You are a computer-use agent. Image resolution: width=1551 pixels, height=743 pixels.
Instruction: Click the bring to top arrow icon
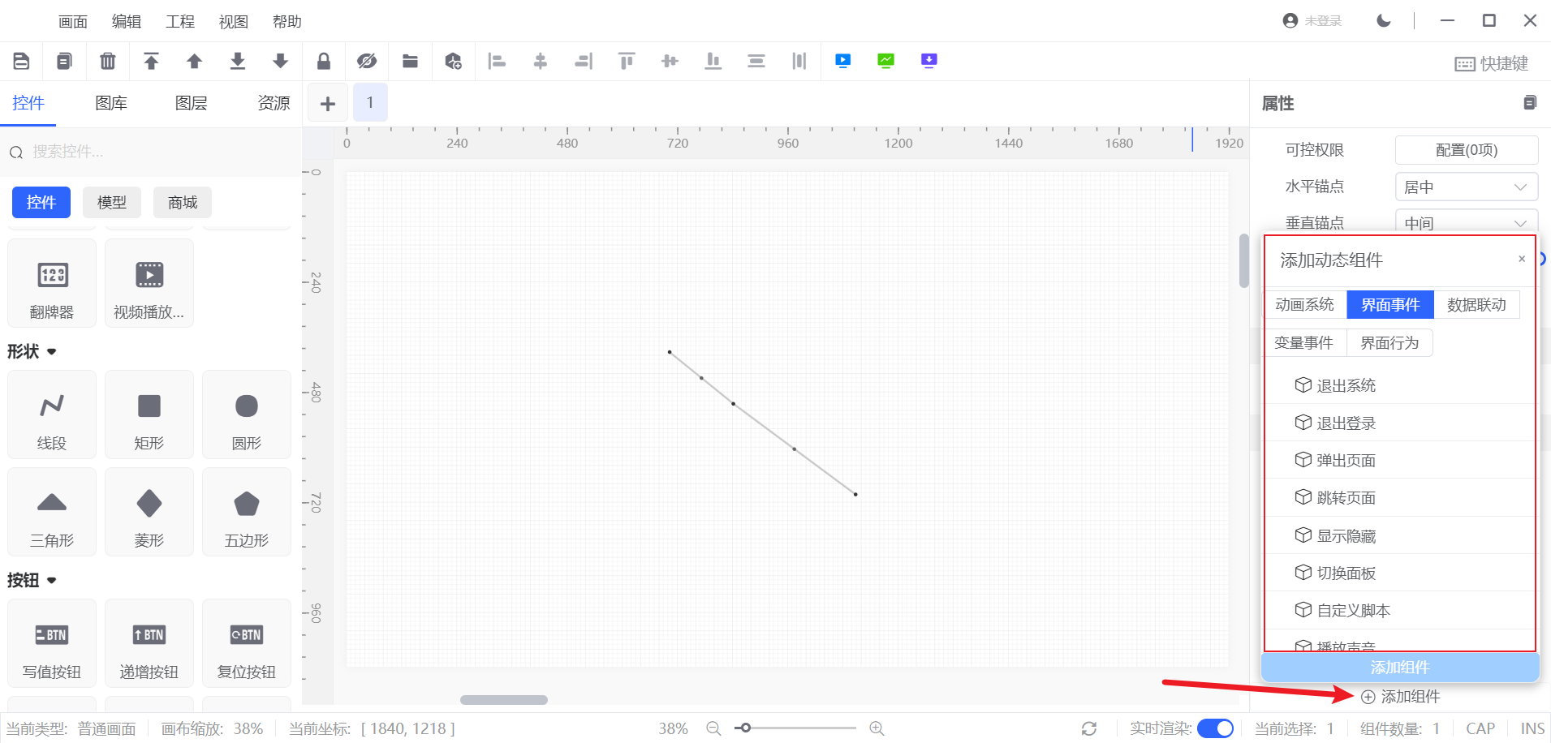[151, 61]
